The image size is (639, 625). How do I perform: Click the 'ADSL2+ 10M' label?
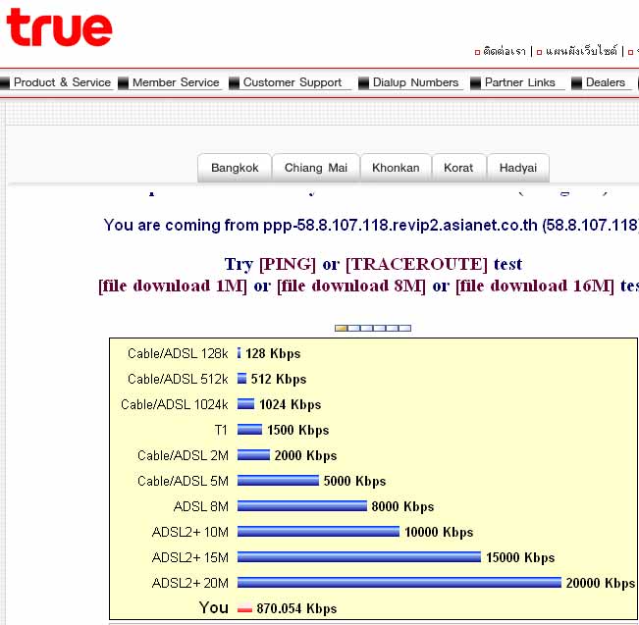[x=190, y=532]
